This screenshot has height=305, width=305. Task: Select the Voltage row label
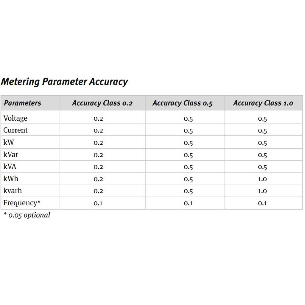15,118
